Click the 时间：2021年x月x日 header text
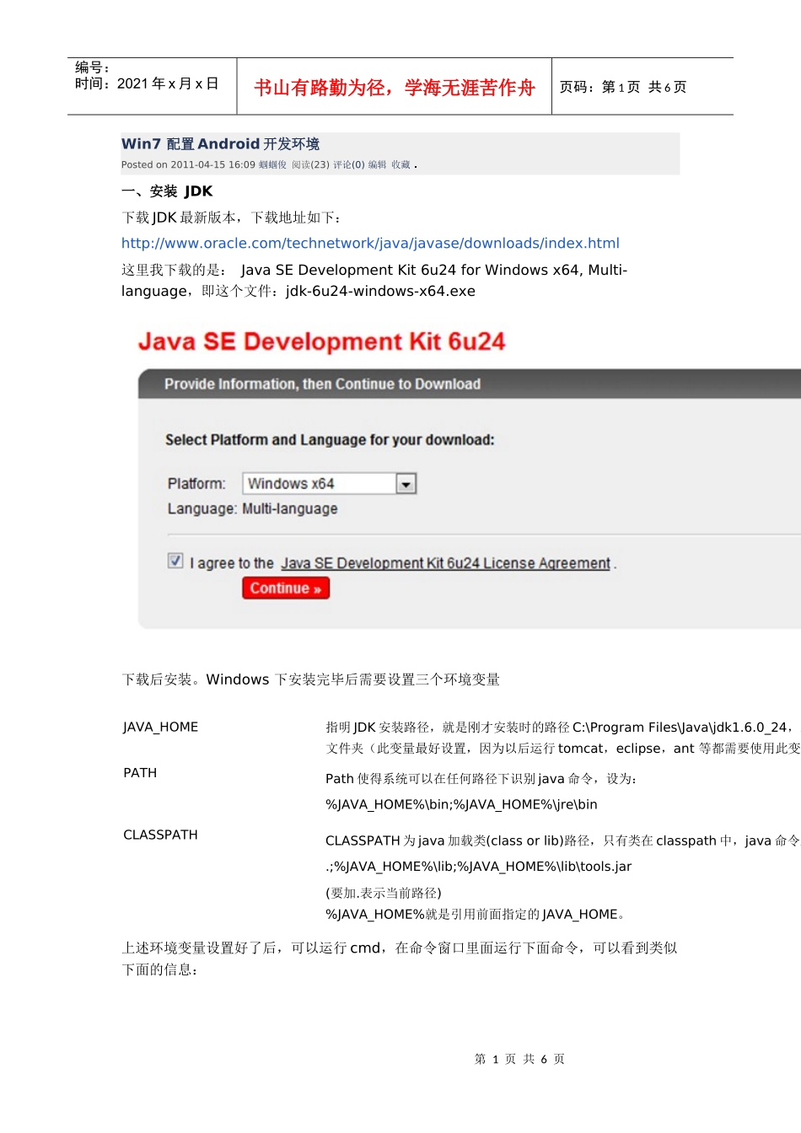801x1133 pixels. click(147, 83)
